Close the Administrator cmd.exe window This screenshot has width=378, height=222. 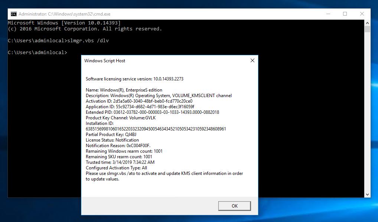point(362,14)
